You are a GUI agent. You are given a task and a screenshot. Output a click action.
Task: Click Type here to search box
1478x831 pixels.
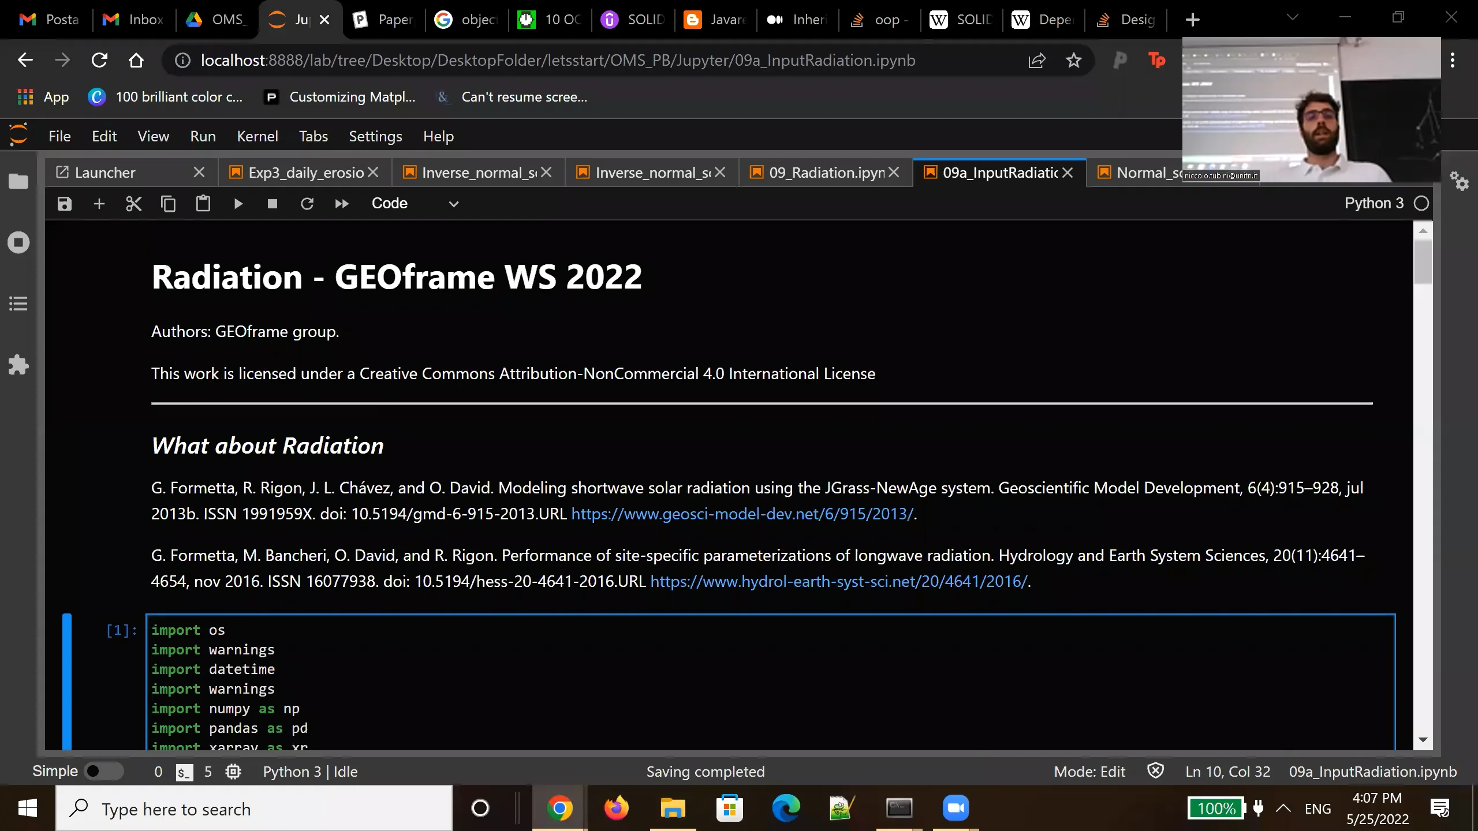pyautogui.click(x=254, y=808)
